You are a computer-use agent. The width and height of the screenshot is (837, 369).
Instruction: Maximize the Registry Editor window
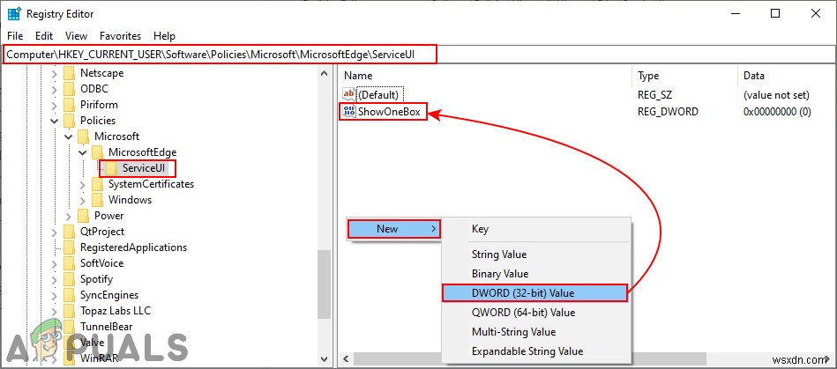click(775, 14)
